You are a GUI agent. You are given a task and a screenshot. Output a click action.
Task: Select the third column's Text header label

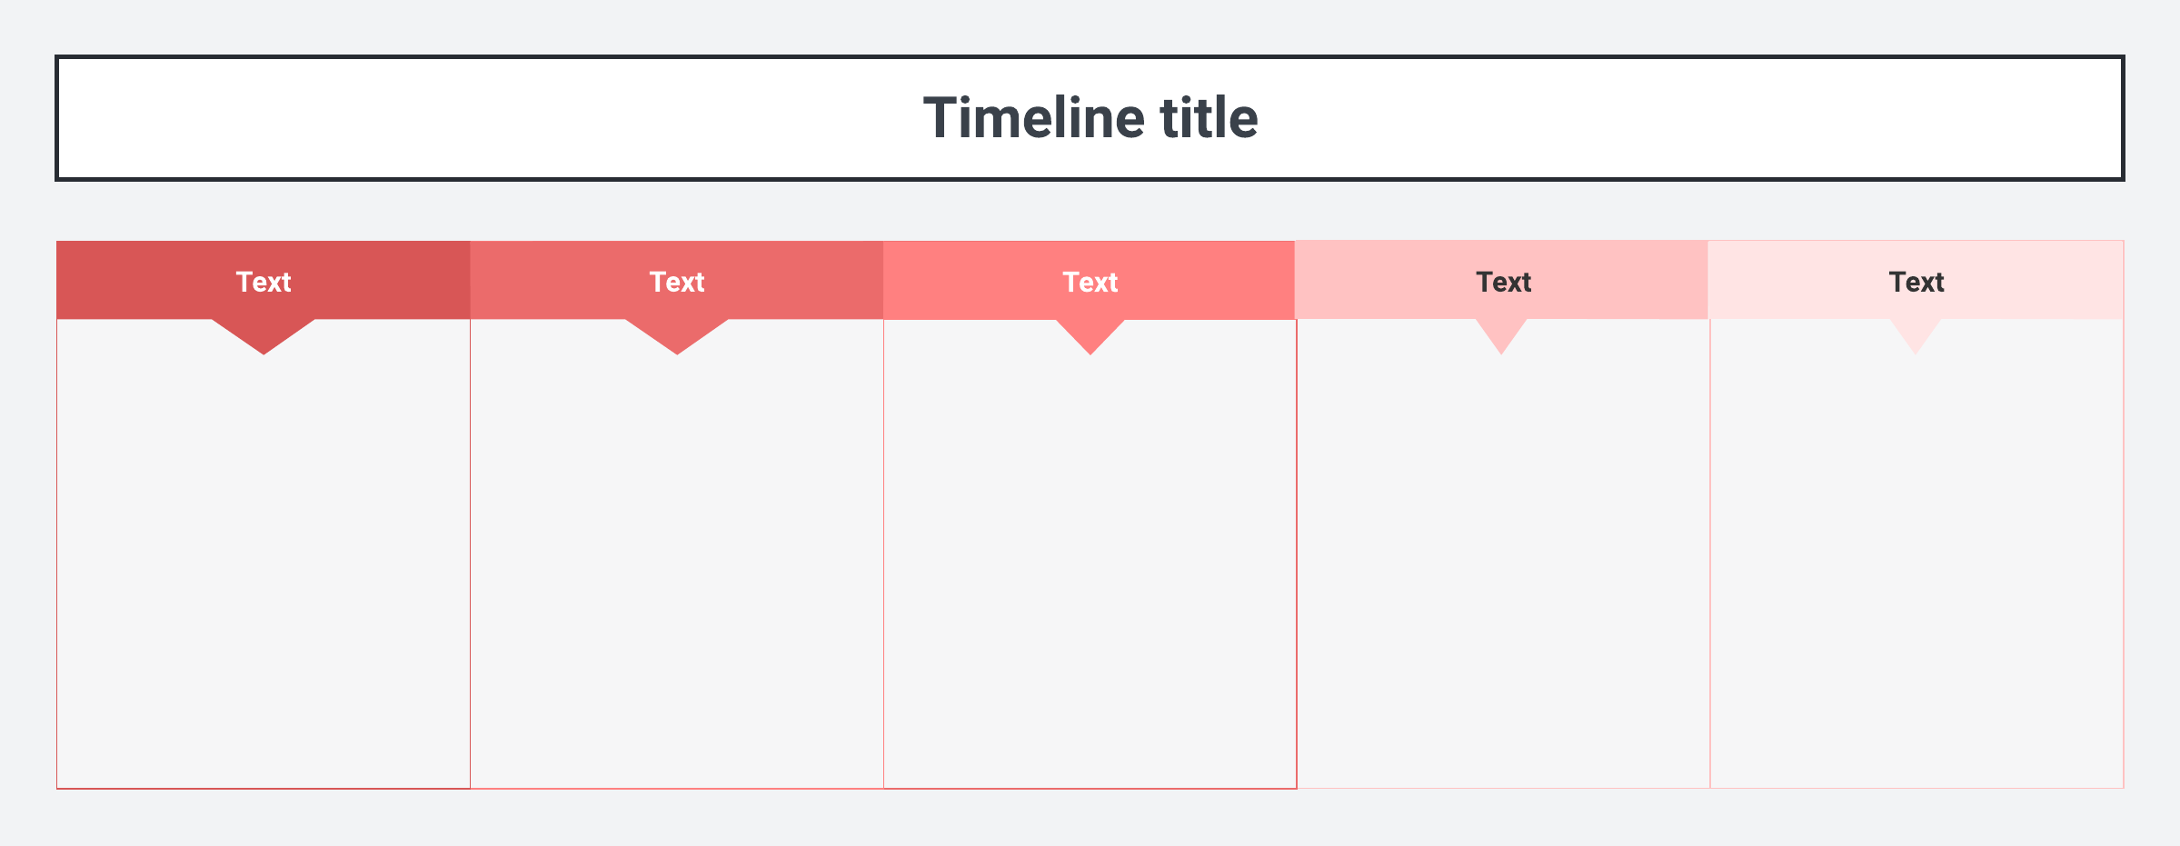coord(1090,282)
